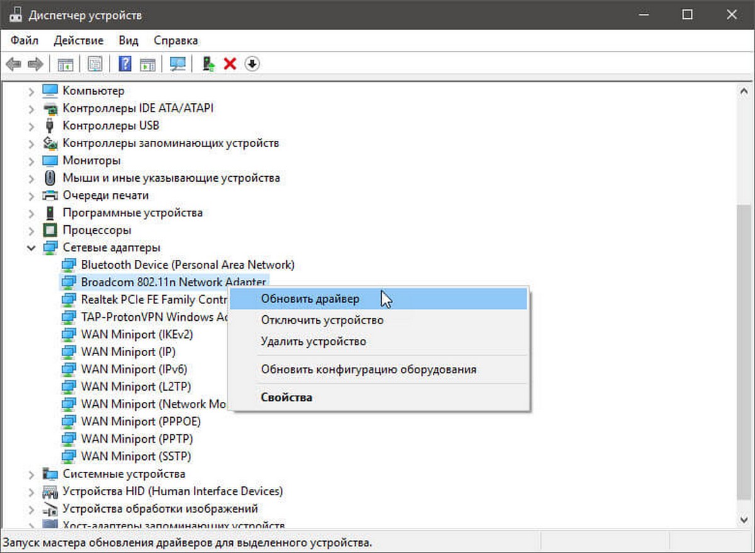Screen dimensions: 755x553
Task: Click scan for hardware changes monitor icon
Action: [178, 64]
